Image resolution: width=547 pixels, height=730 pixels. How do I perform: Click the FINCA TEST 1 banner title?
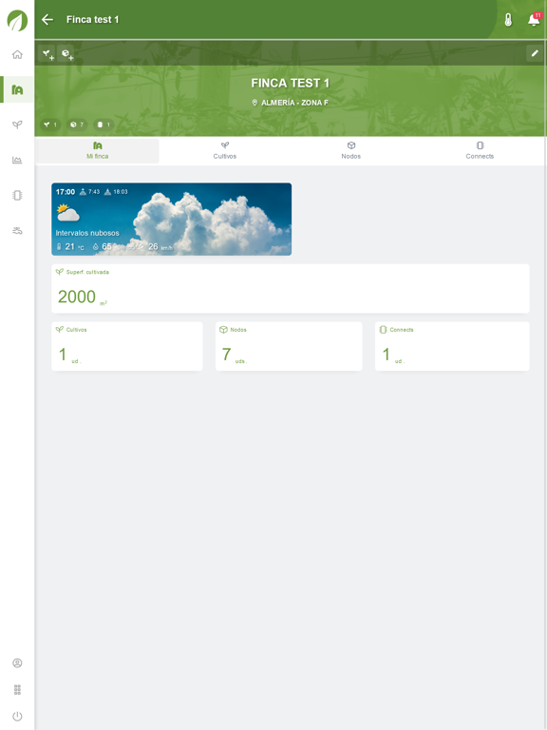click(x=291, y=84)
